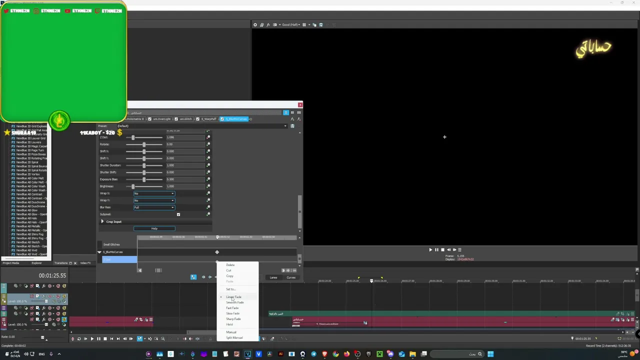Viewport: 640px width, 360px height.
Task: Stop the Video Preview playback
Action: (442, 250)
